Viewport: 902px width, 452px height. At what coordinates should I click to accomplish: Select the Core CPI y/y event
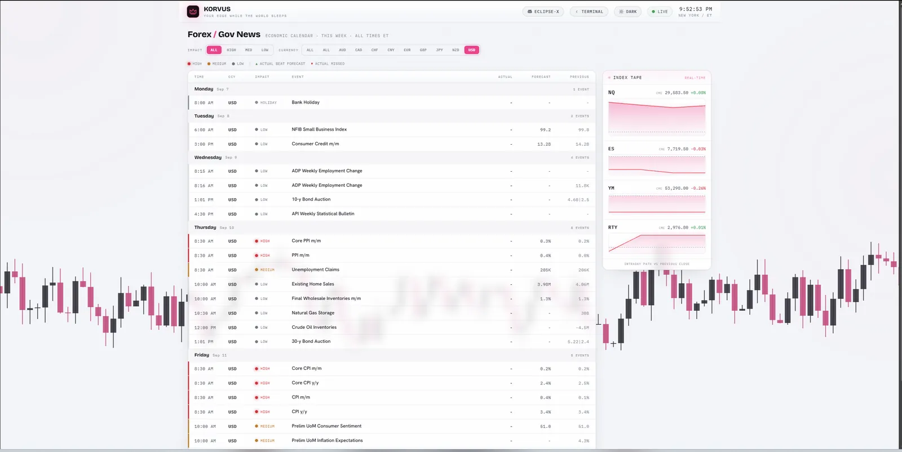pos(392,383)
